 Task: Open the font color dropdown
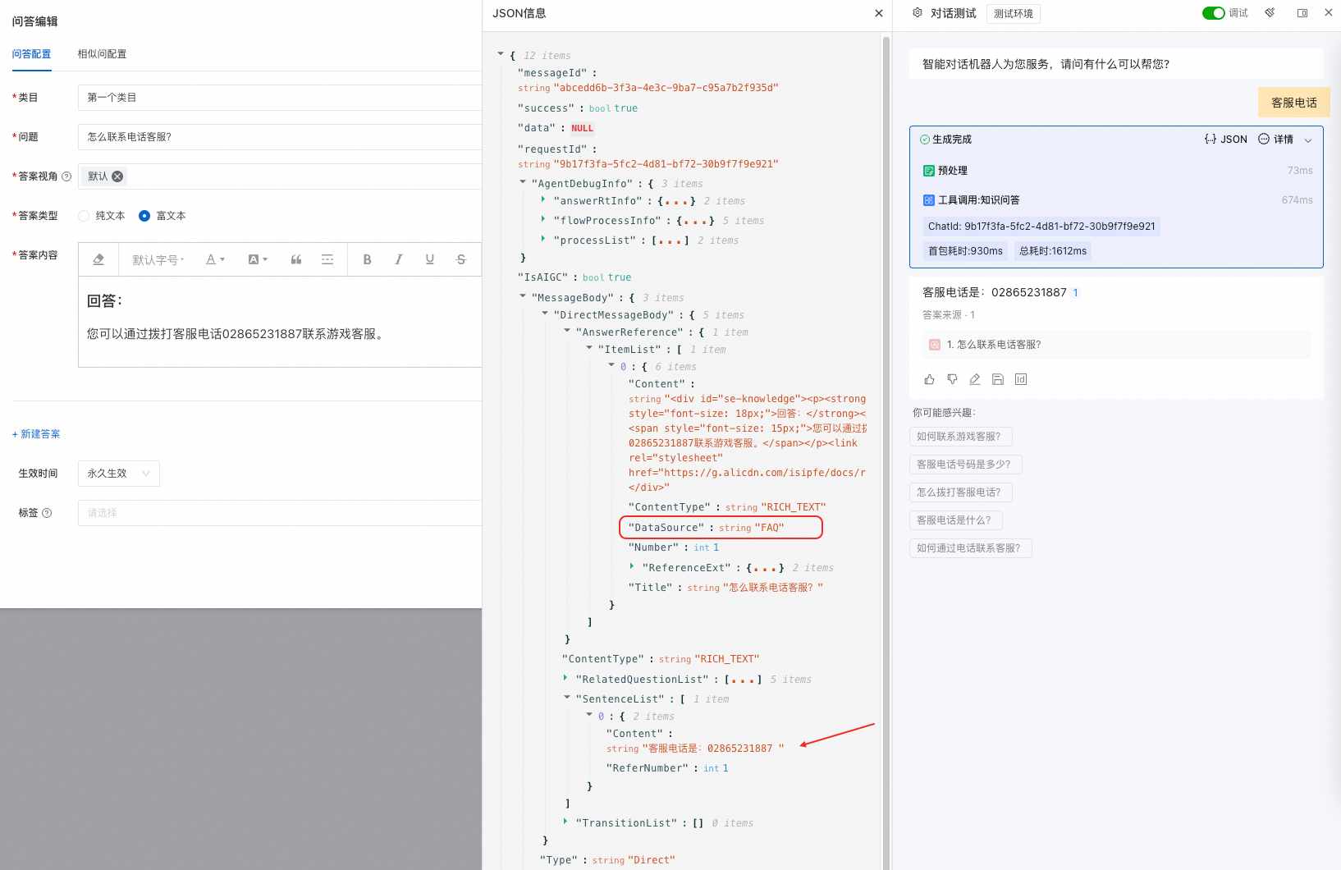[215, 259]
